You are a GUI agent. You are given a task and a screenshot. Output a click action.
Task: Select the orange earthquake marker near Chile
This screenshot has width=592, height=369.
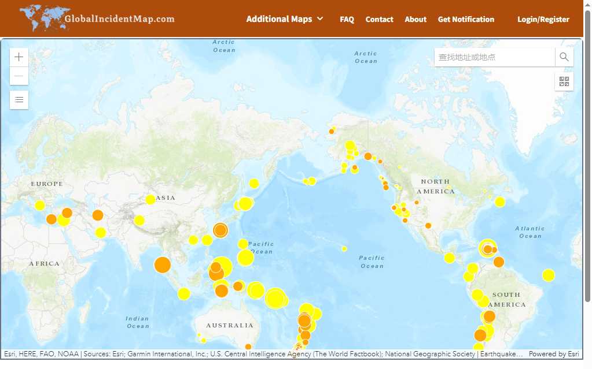coord(480,334)
